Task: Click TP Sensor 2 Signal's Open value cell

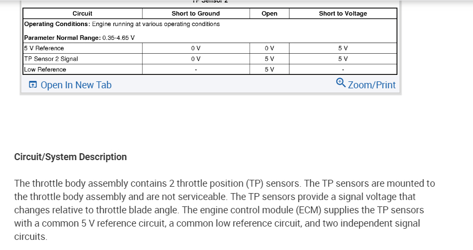Action: tap(269, 59)
